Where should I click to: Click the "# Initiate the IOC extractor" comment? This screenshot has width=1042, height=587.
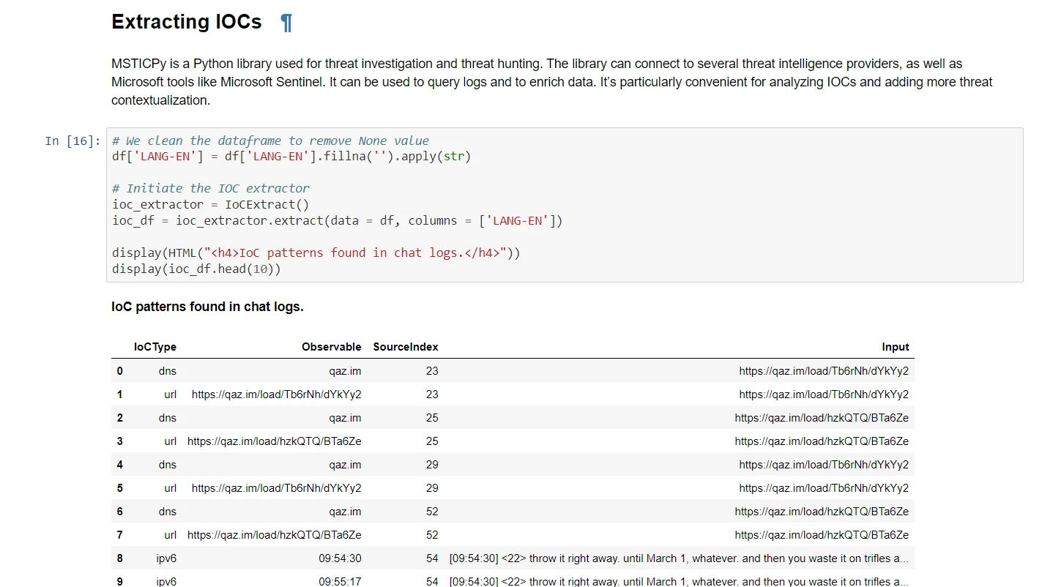(x=211, y=188)
